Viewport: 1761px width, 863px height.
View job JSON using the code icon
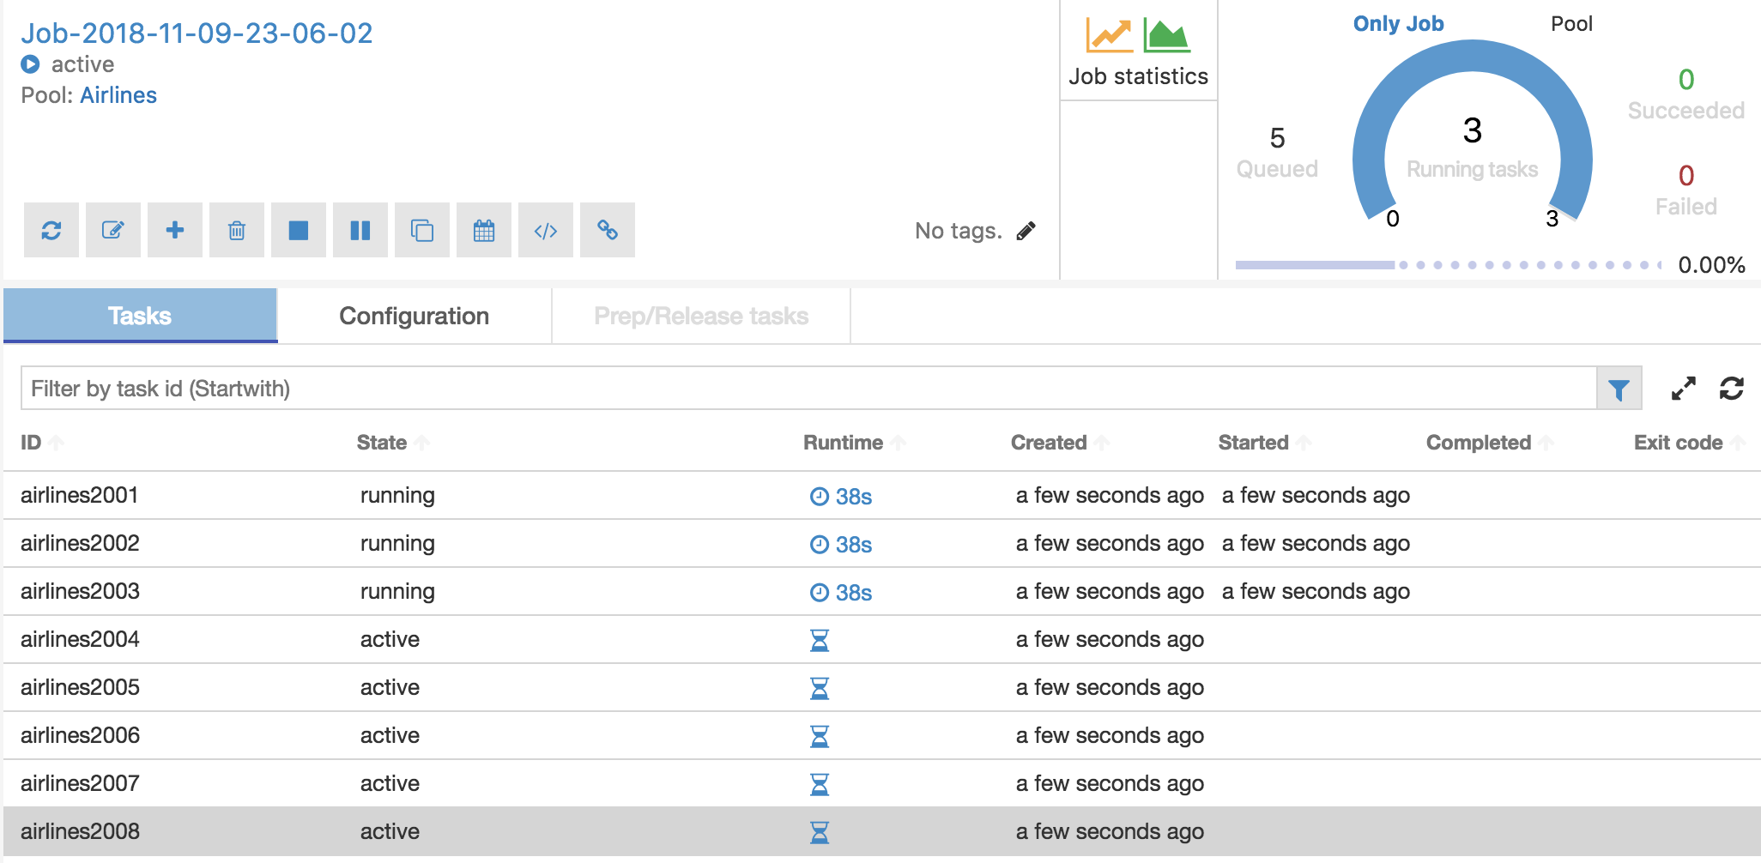pyautogui.click(x=546, y=230)
